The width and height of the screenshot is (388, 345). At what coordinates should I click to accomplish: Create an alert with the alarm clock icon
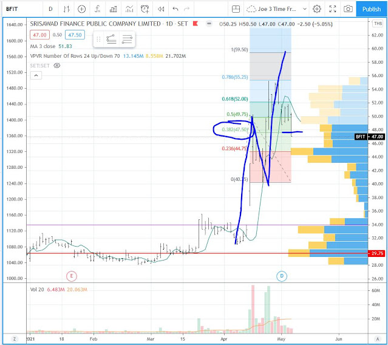pos(145,9)
